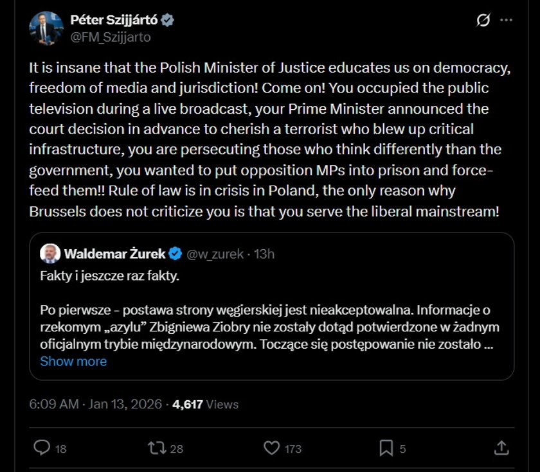The height and width of the screenshot is (472, 540).
Task: Click the reply speech bubble icon
Action: [41, 448]
